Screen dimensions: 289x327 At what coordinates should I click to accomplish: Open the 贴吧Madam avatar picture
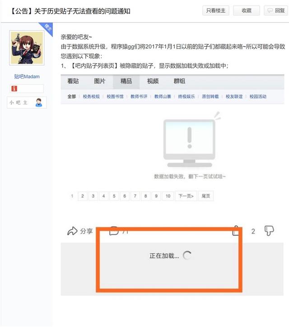(x=27, y=48)
